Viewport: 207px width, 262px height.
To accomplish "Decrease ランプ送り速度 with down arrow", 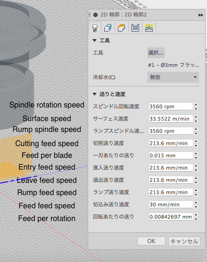I will point(196,194).
